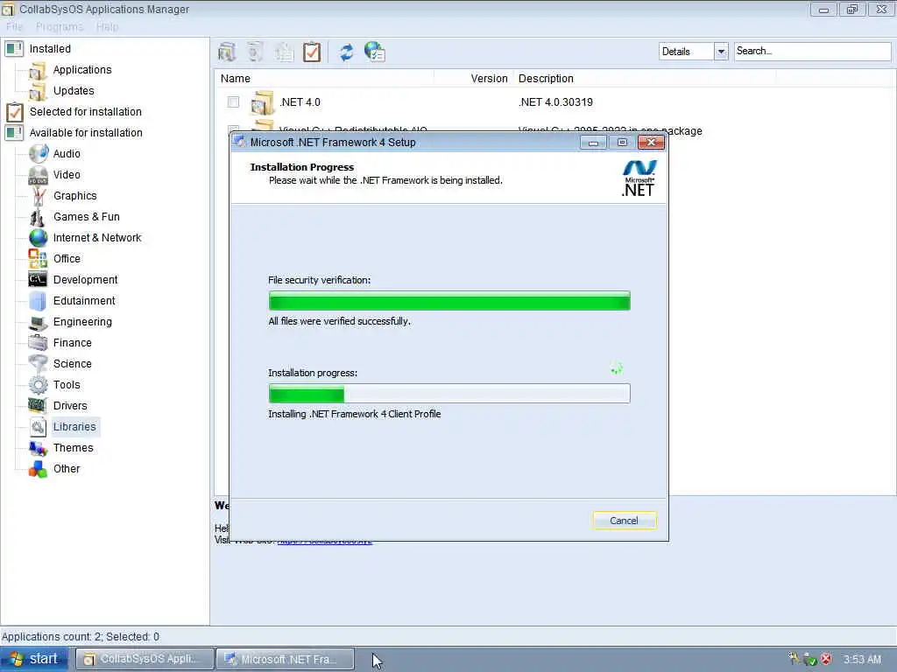Click the Microsoft .NET logo in dialog
This screenshot has height=672, width=897.
(x=639, y=178)
